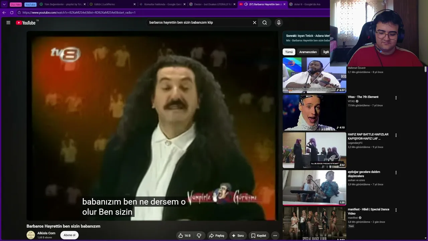Open the Alkisla Com channel name link
Viewport: 428px width, 241px height.
46,233
